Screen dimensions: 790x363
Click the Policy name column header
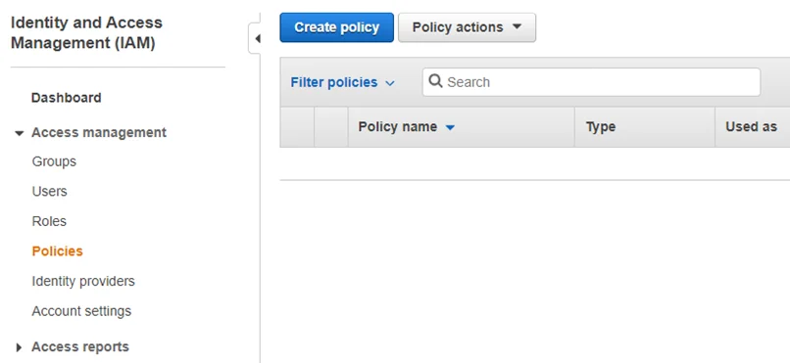pyautogui.click(x=461, y=127)
